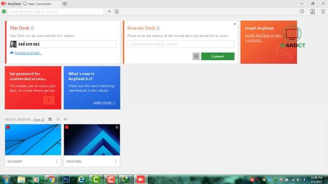Open the Invitation email link
The height and width of the screenshot is (184, 328).
28,53
